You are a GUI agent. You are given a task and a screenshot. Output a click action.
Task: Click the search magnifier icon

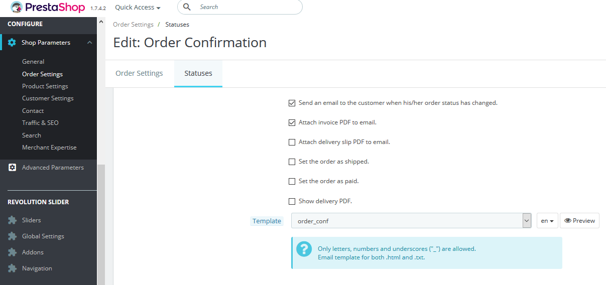187,7
